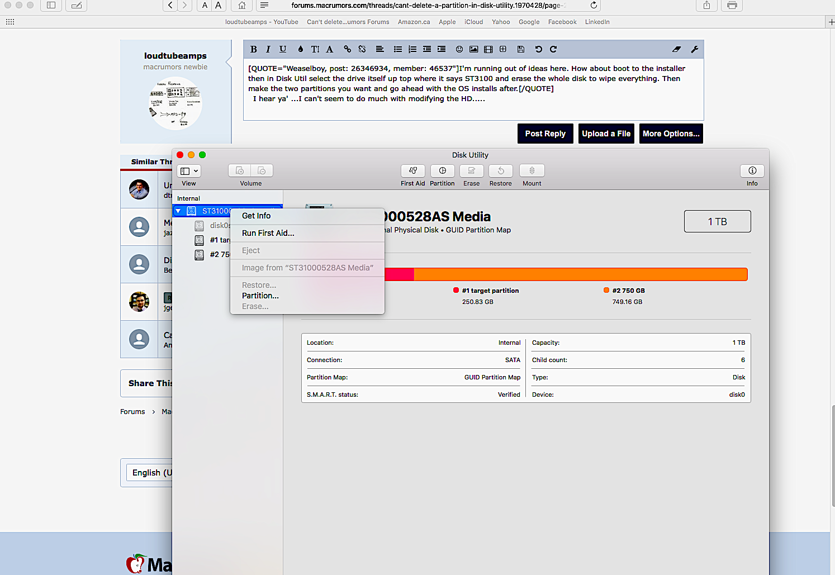Switch editor mode with the wrench icon

coord(695,49)
